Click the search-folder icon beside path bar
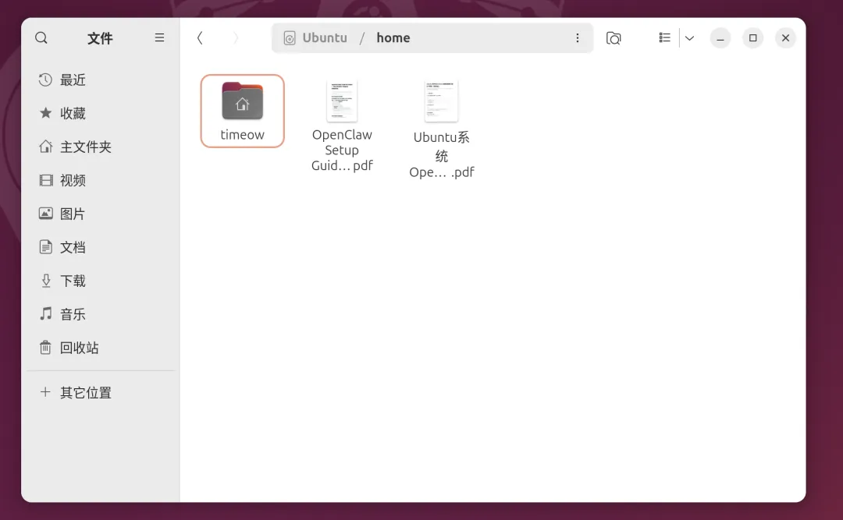843x520 pixels. pyautogui.click(x=614, y=38)
